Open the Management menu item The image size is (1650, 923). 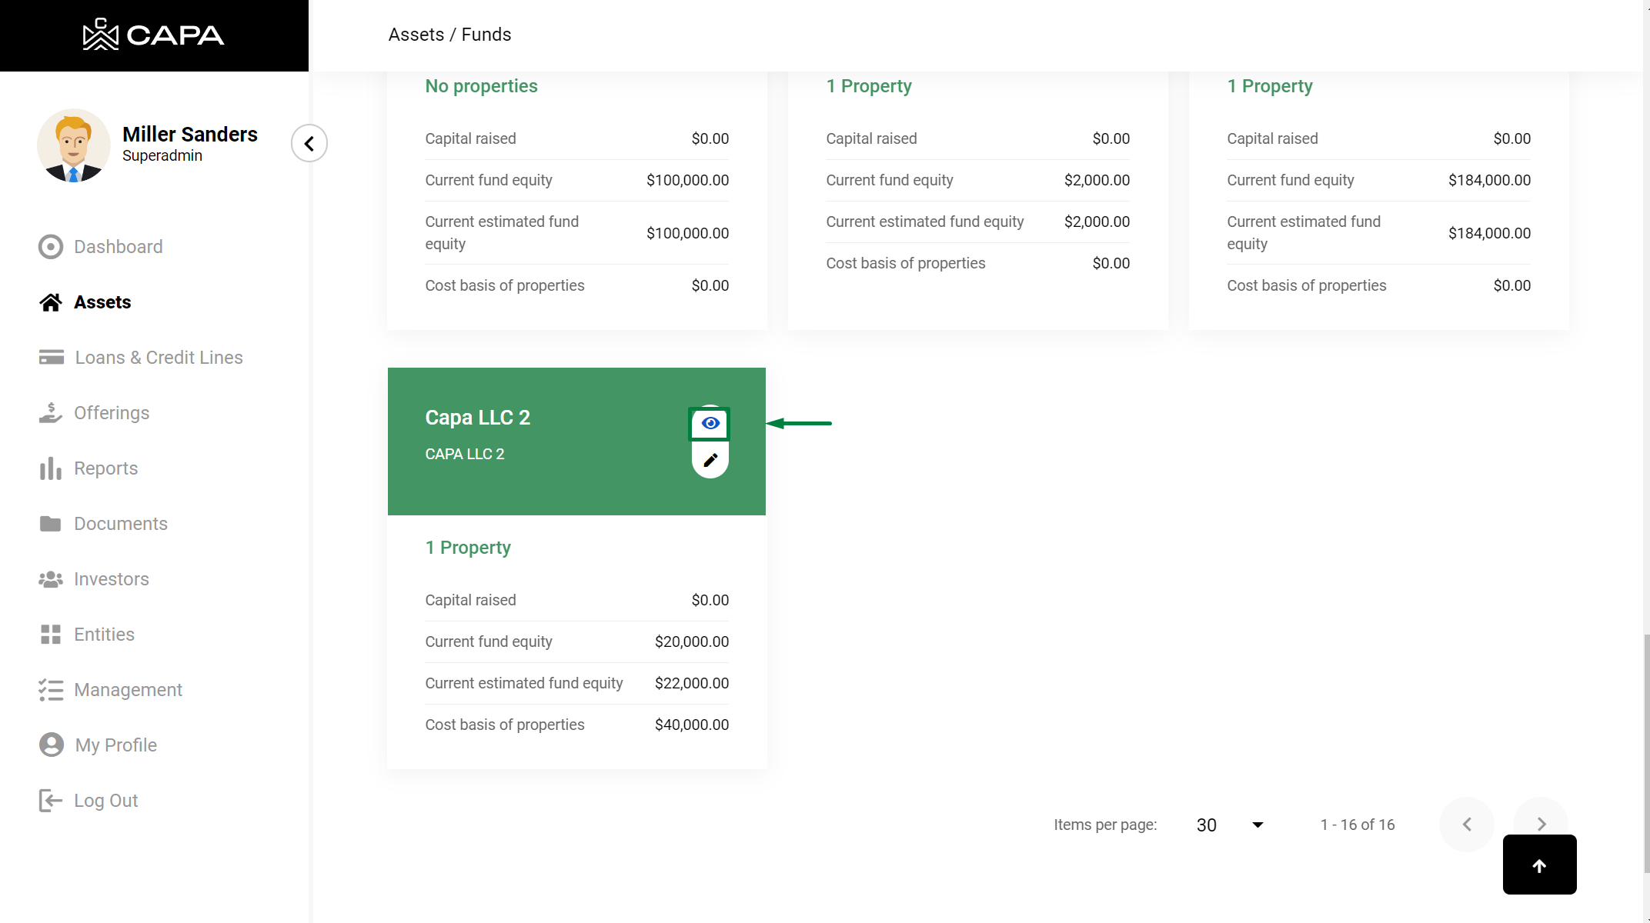[128, 690]
